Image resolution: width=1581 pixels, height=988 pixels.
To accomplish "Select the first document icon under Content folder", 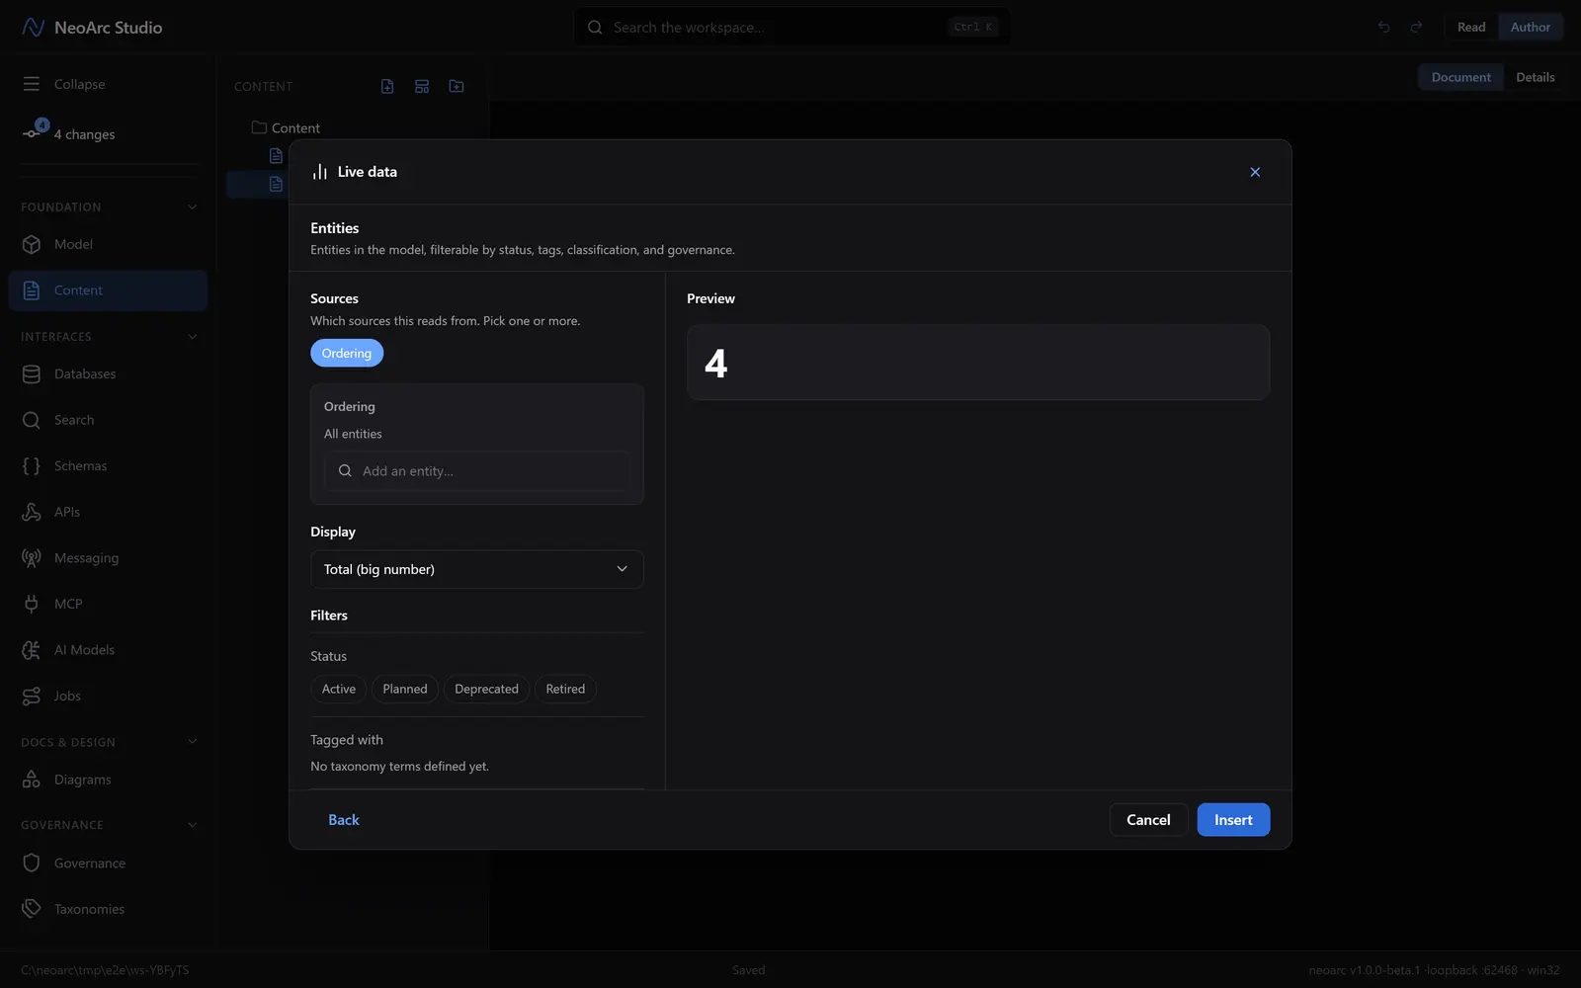I will pos(276,156).
